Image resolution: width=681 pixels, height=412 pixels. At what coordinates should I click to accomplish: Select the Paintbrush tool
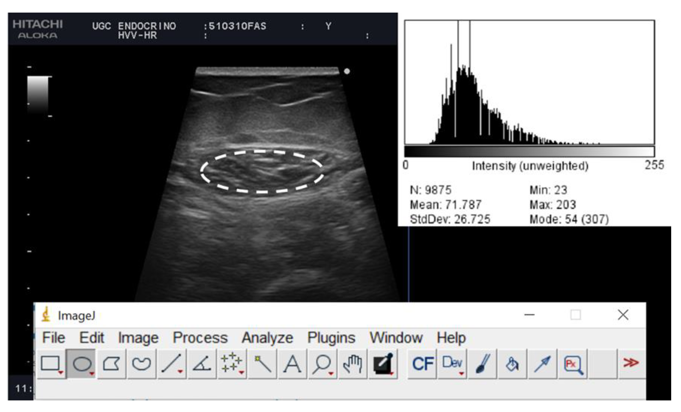click(483, 364)
